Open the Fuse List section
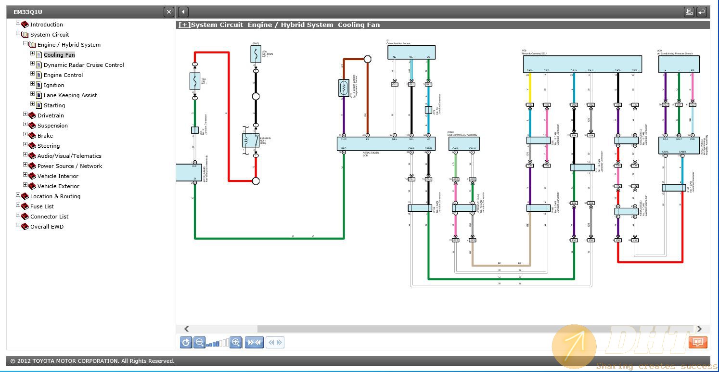 coord(42,206)
